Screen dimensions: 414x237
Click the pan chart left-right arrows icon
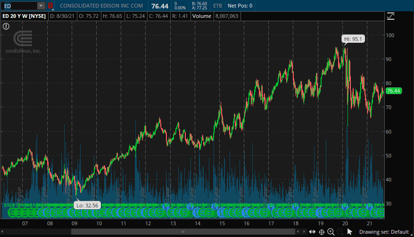point(312,232)
